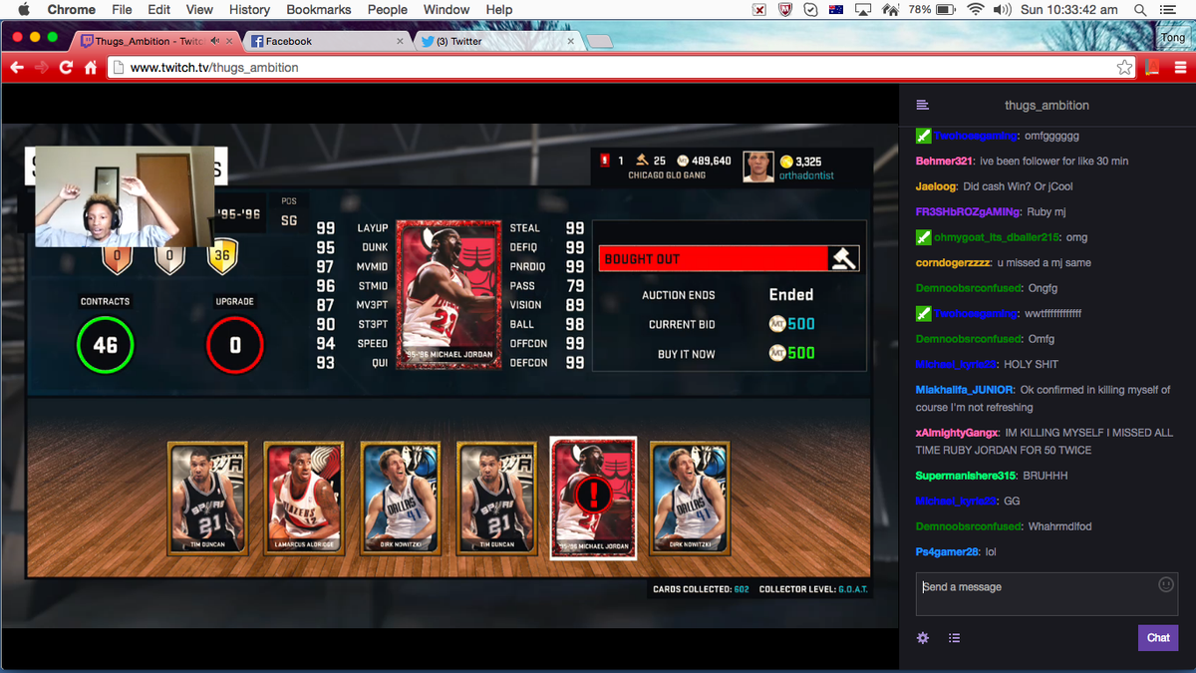
Task: Click the Australian flag input source icon
Action: click(836, 10)
